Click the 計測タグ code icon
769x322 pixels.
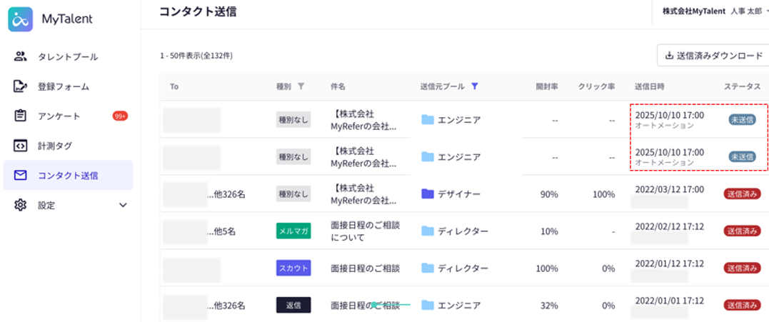21,146
